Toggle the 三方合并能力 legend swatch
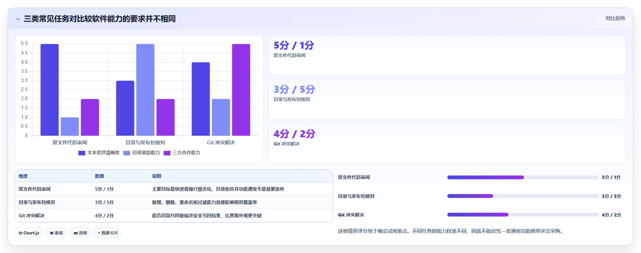The height and width of the screenshot is (253, 641). 167,153
